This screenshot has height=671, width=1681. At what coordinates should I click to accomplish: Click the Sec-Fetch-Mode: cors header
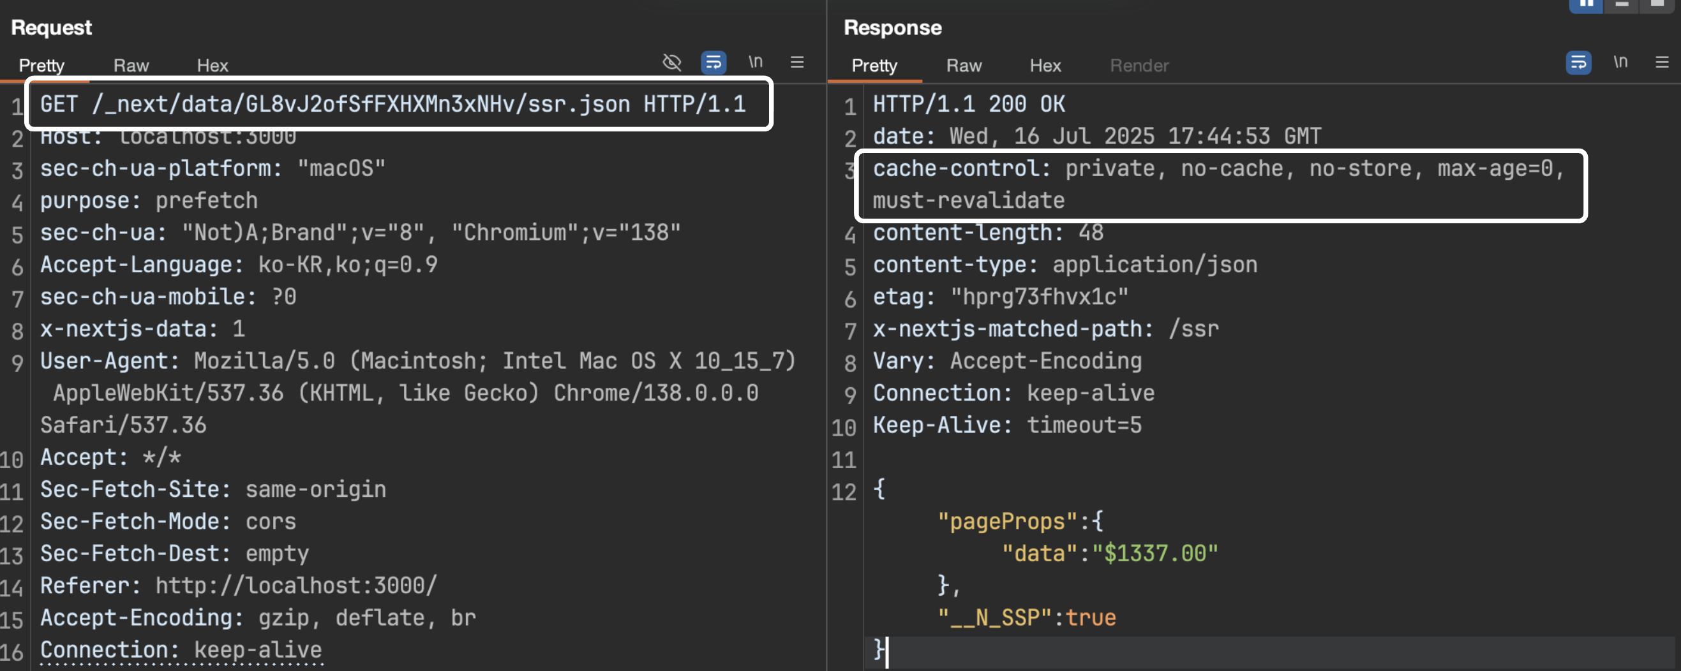(168, 522)
